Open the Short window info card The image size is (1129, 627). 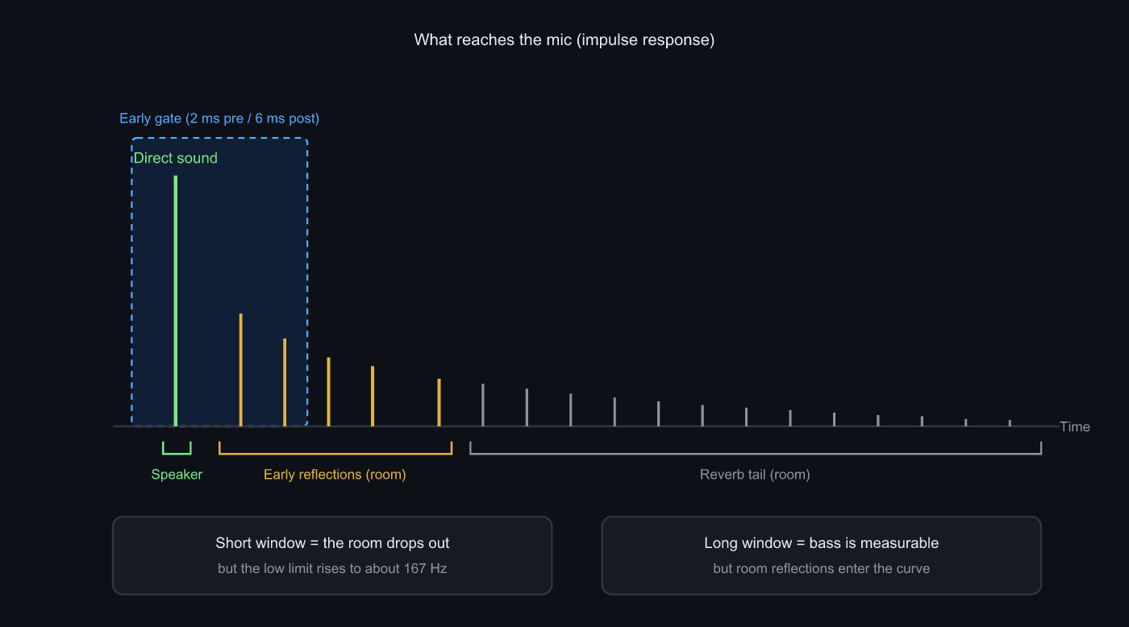(332, 555)
